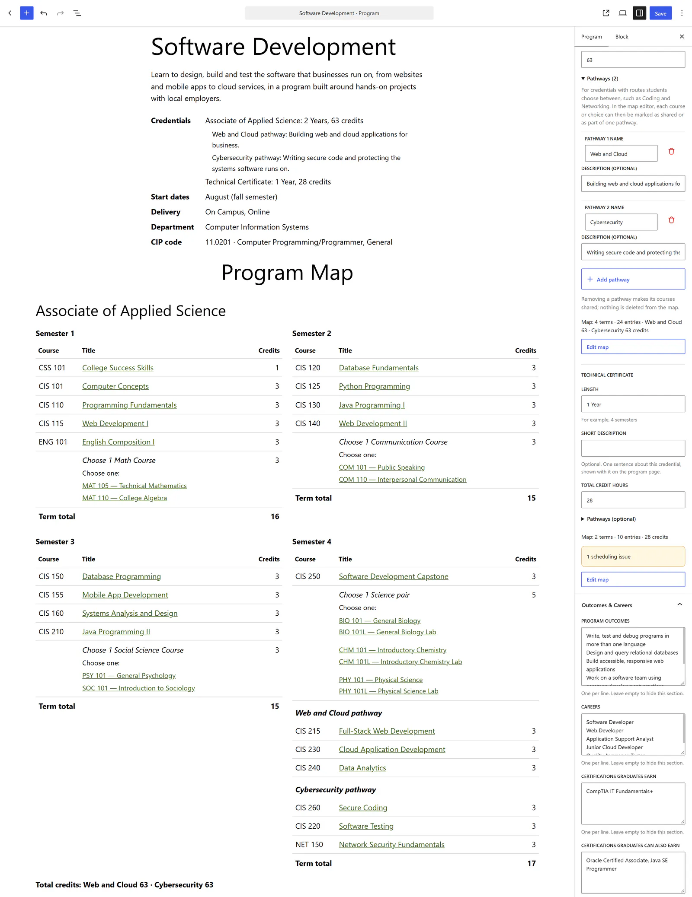Edit the Pathway 1 name field

click(621, 153)
